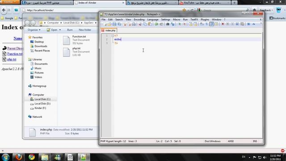
Task: Click the Save All icon in Notepad++
Action: point(119,24)
